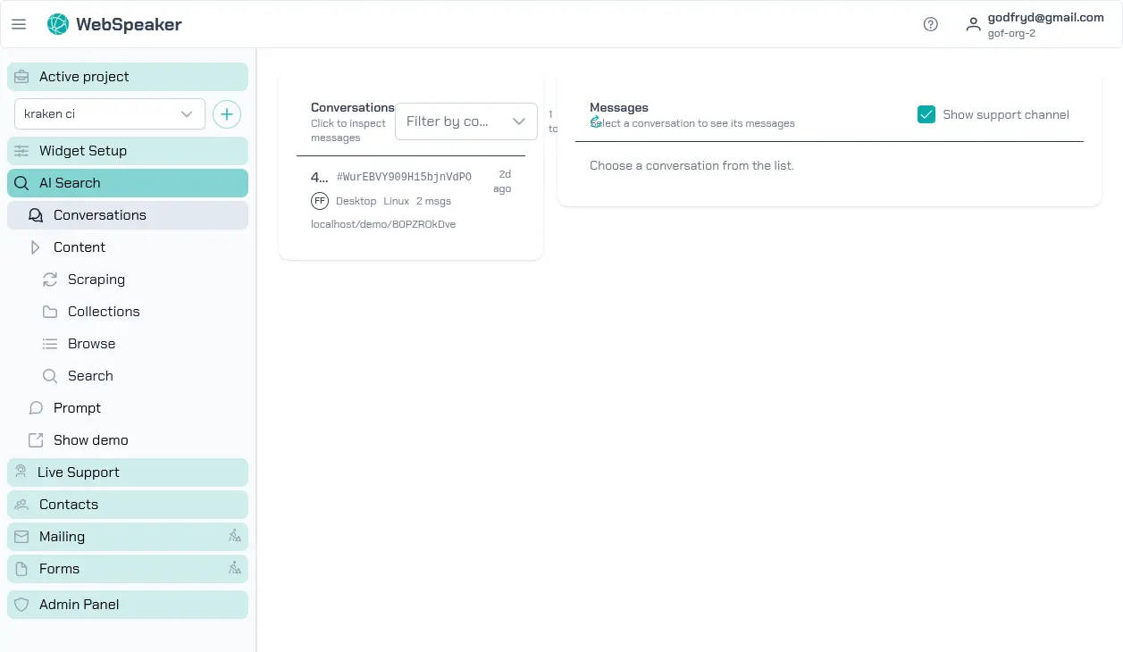Open the help question mark icon
Viewport: 1123px width, 652px height.
tap(930, 24)
